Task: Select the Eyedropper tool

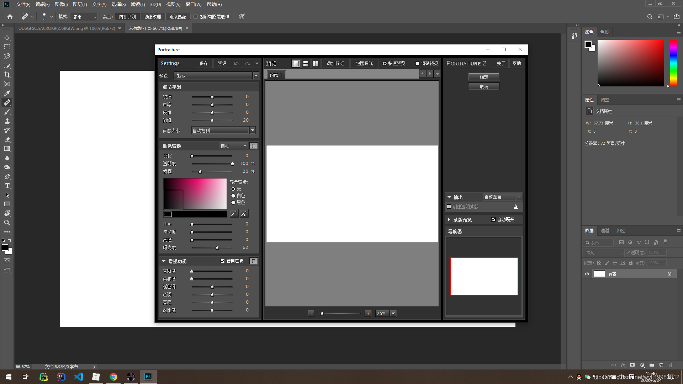Action: (7, 93)
